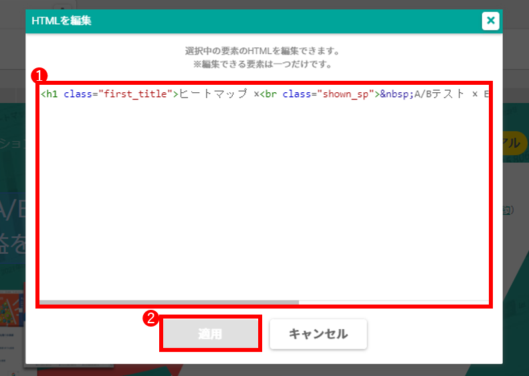Click the <br tag in code
This screenshot has width=529, height=376.
coord(268,94)
